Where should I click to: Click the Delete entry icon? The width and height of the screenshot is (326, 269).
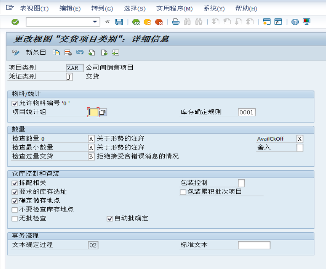point(68,53)
